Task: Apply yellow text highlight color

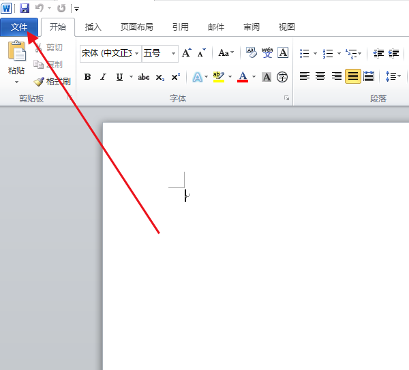Action: tap(219, 77)
